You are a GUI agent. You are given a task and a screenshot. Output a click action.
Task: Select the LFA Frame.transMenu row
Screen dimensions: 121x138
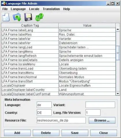pos(58,73)
